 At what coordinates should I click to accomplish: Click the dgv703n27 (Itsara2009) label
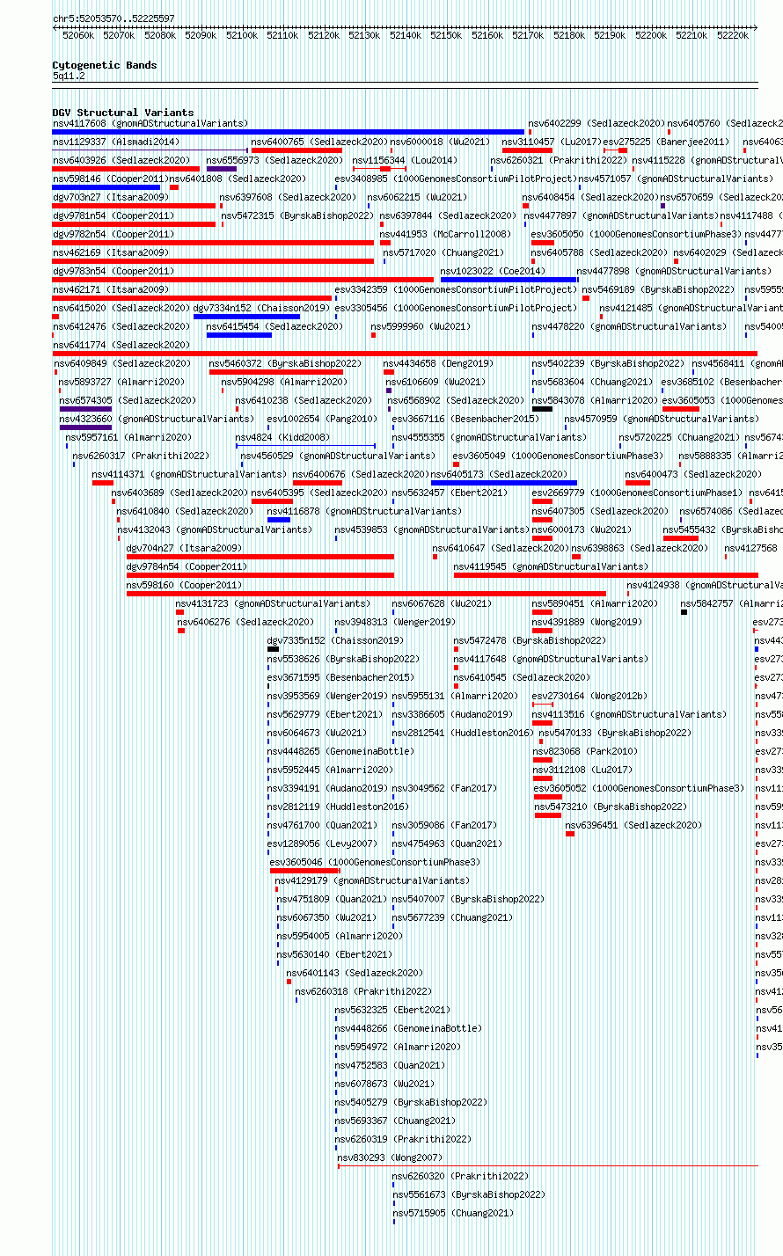(x=110, y=197)
